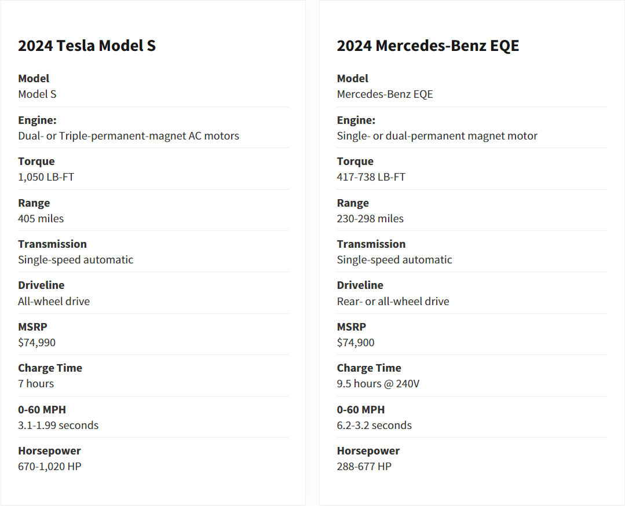This screenshot has height=506, width=625.
Task: Click Rear- or all-wheel drive text
Action: click(x=393, y=301)
